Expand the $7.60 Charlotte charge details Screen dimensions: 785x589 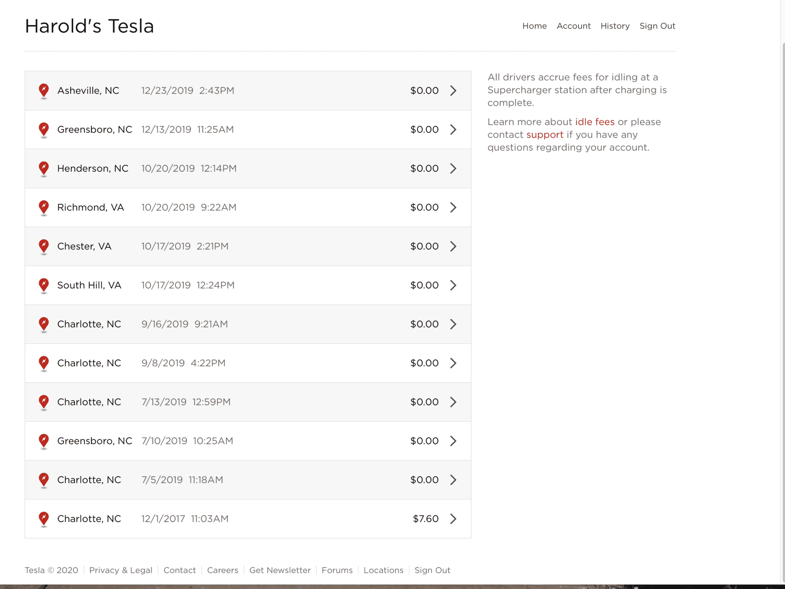tap(453, 518)
